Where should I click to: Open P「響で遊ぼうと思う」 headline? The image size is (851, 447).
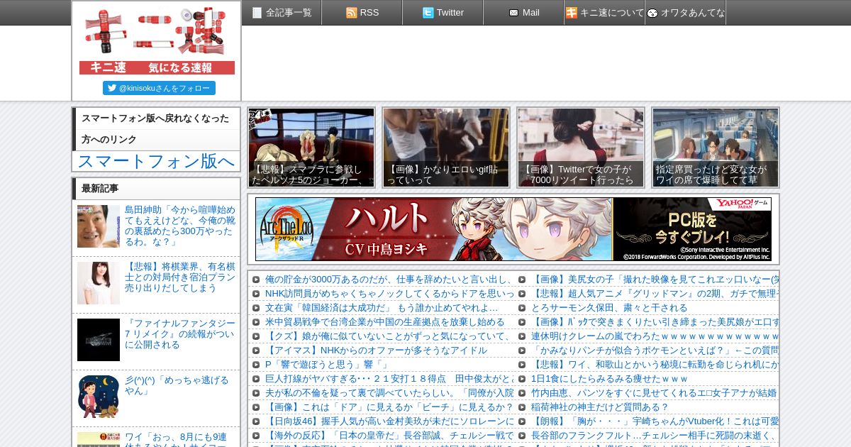[327, 365]
